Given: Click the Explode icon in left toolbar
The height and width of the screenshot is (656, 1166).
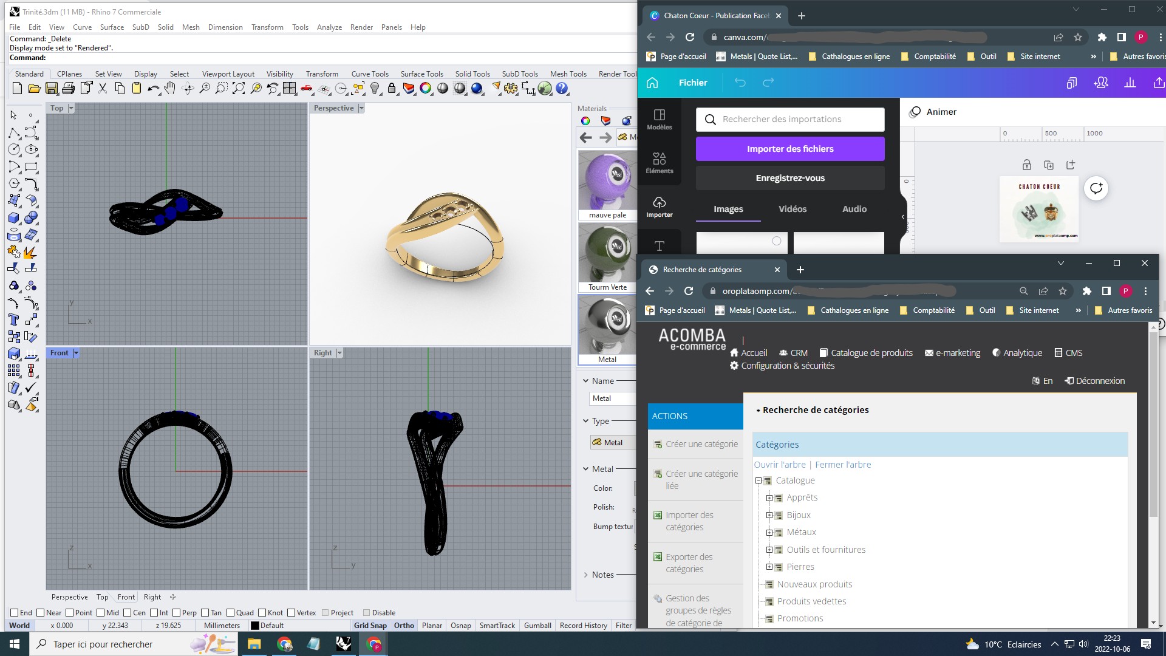Looking at the screenshot, I should click(31, 251).
